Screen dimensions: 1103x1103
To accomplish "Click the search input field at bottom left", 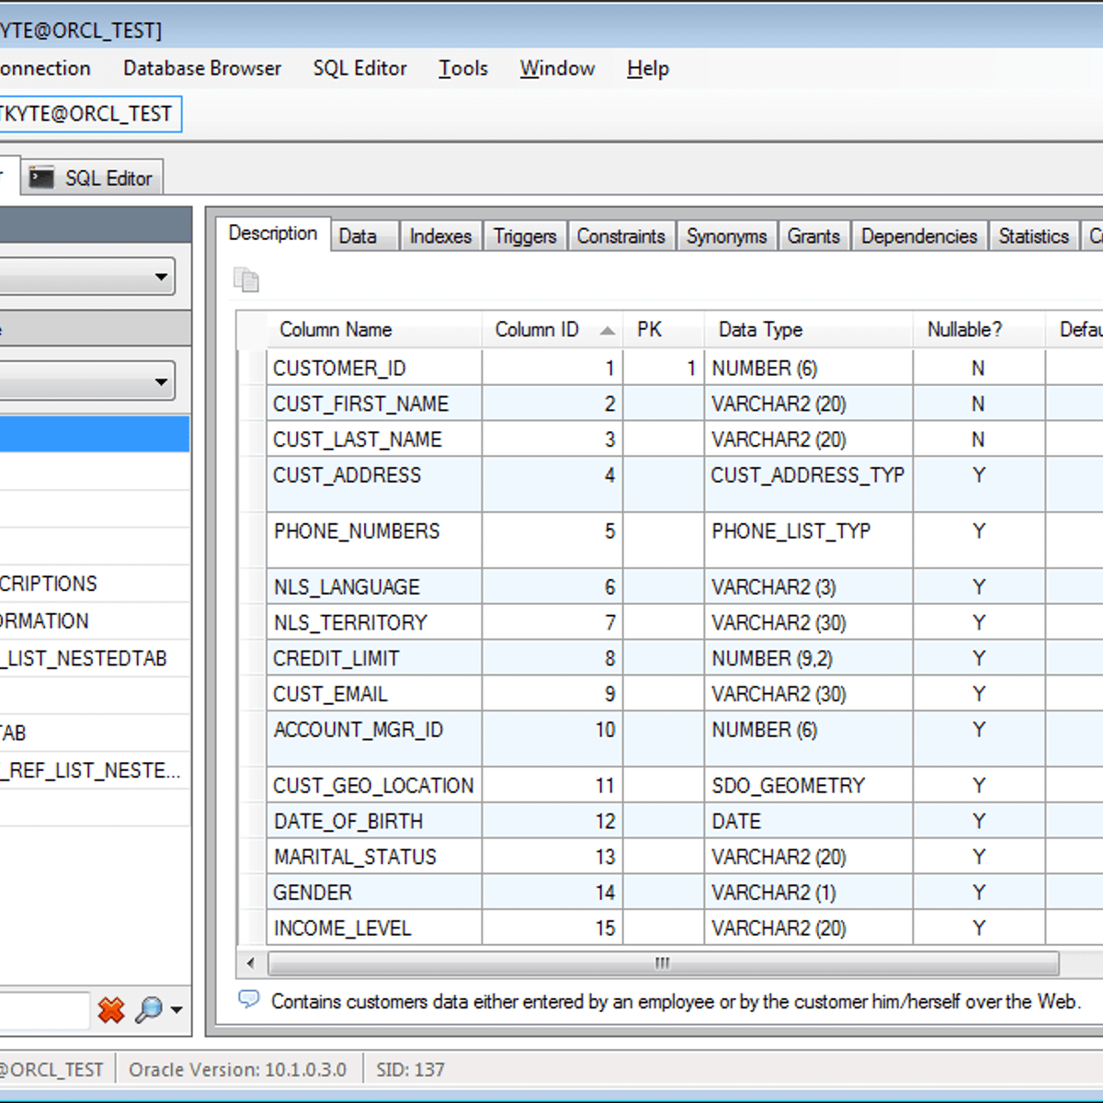I will [x=46, y=1009].
